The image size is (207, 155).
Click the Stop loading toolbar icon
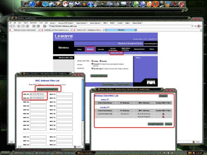[x=23, y=26]
